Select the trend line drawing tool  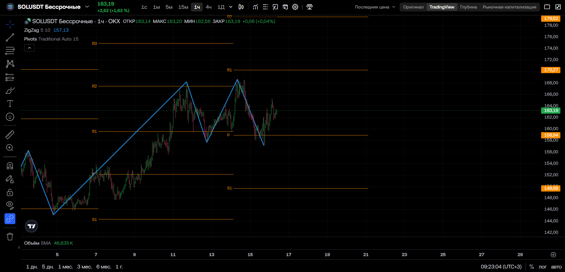tap(10, 38)
